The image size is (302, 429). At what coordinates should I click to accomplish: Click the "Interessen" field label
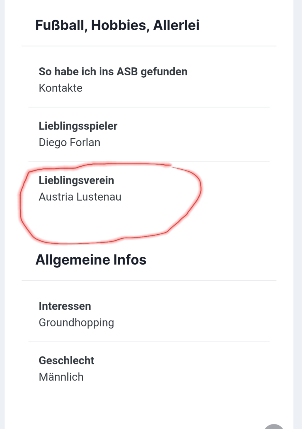65,306
